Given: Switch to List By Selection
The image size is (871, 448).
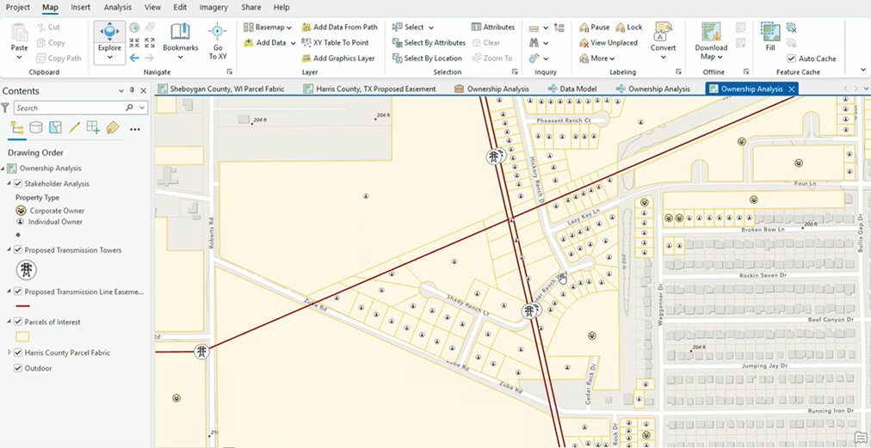Looking at the screenshot, I should 55,128.
